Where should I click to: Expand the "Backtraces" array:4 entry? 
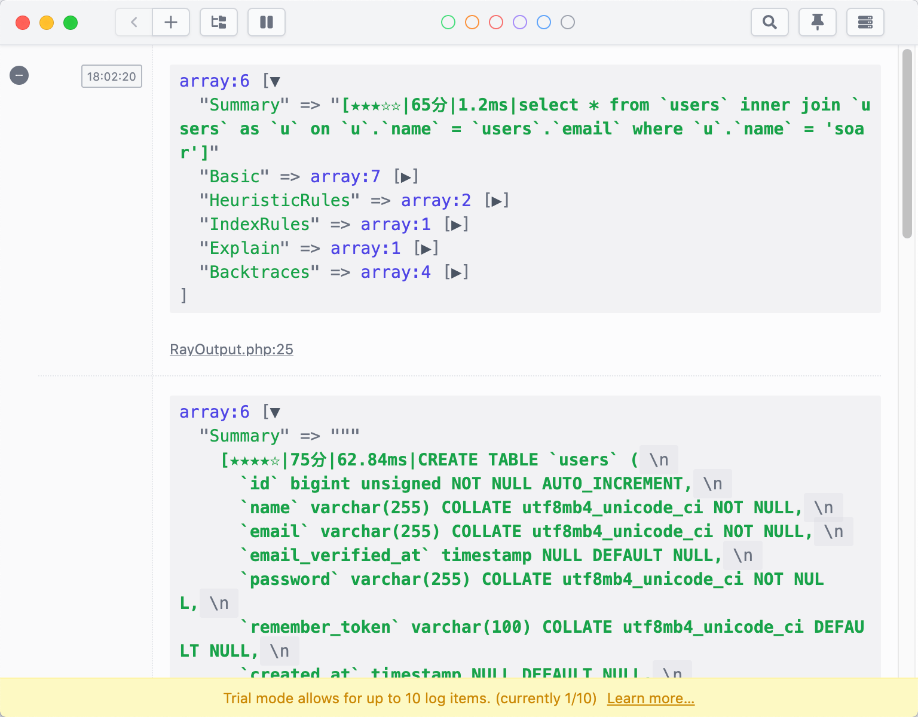point(456,272)
